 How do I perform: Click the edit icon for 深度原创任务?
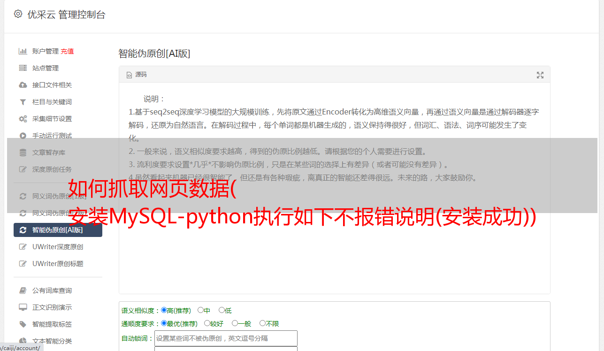click(x=23, y=169)
